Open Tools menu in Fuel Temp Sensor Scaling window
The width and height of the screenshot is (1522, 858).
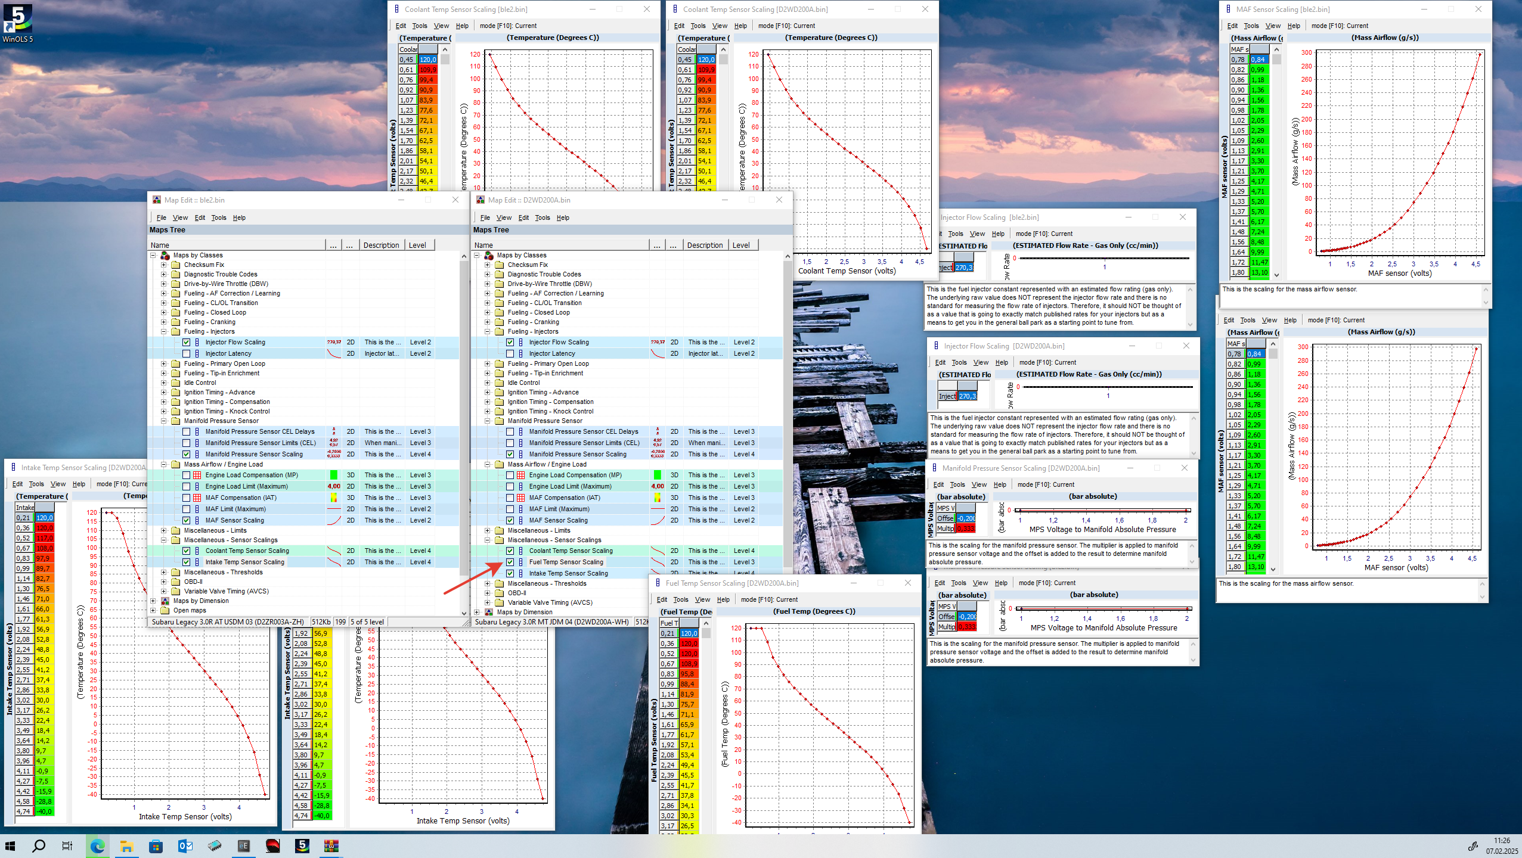[x=680, y=599]
